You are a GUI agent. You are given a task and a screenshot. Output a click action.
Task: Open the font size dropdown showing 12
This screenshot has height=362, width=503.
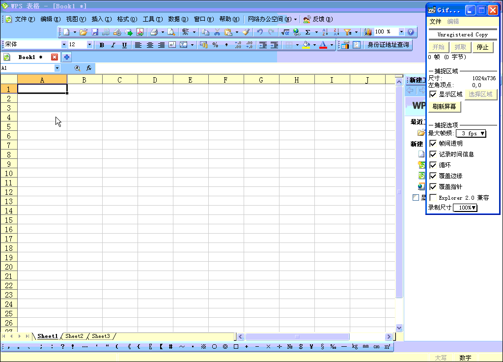pos(89,45)
